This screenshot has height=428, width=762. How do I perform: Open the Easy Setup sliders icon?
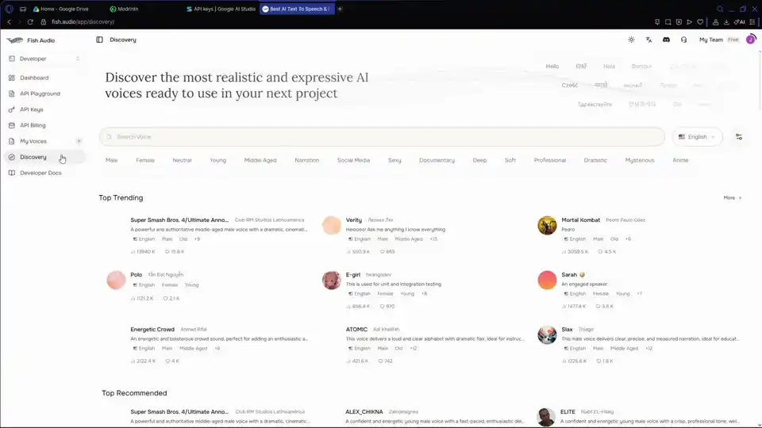(x=752, y=22)
